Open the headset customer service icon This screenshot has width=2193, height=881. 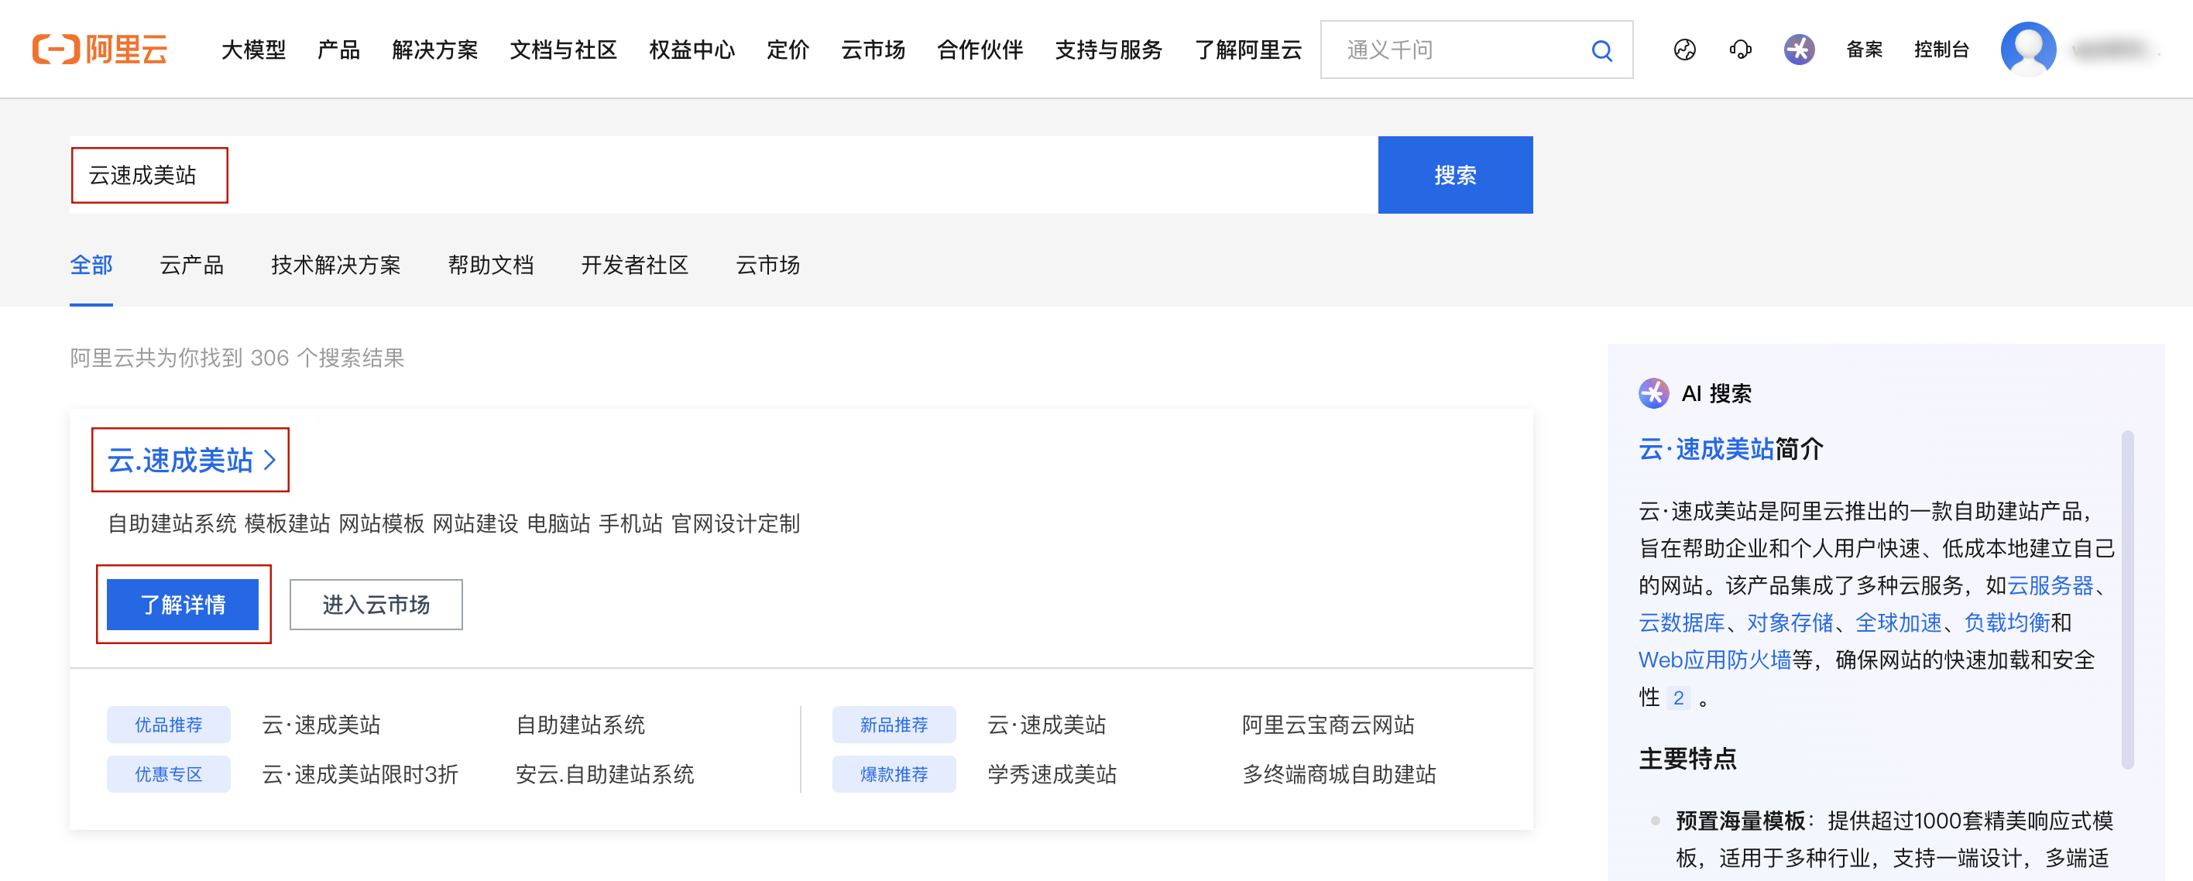point(1740,50)
